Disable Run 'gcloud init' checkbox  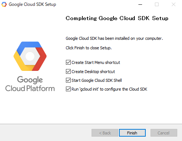[68, 89]
